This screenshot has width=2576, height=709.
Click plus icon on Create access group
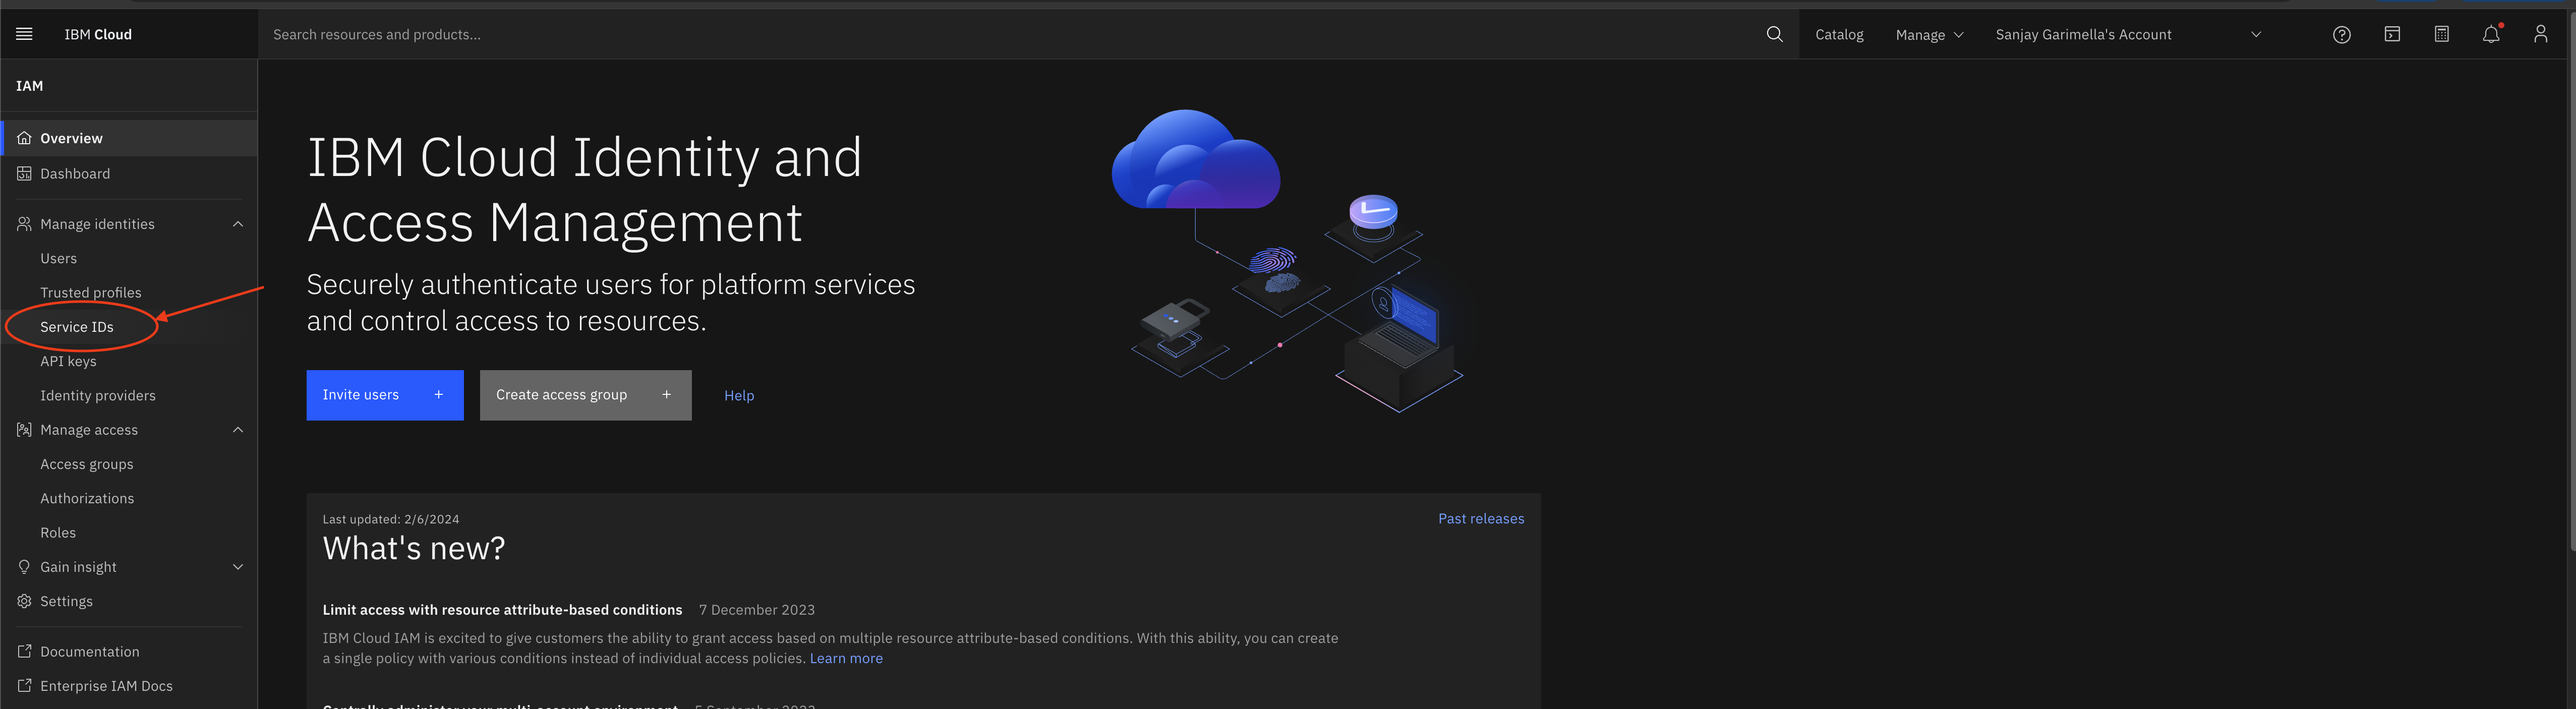(x=666, y=395)
